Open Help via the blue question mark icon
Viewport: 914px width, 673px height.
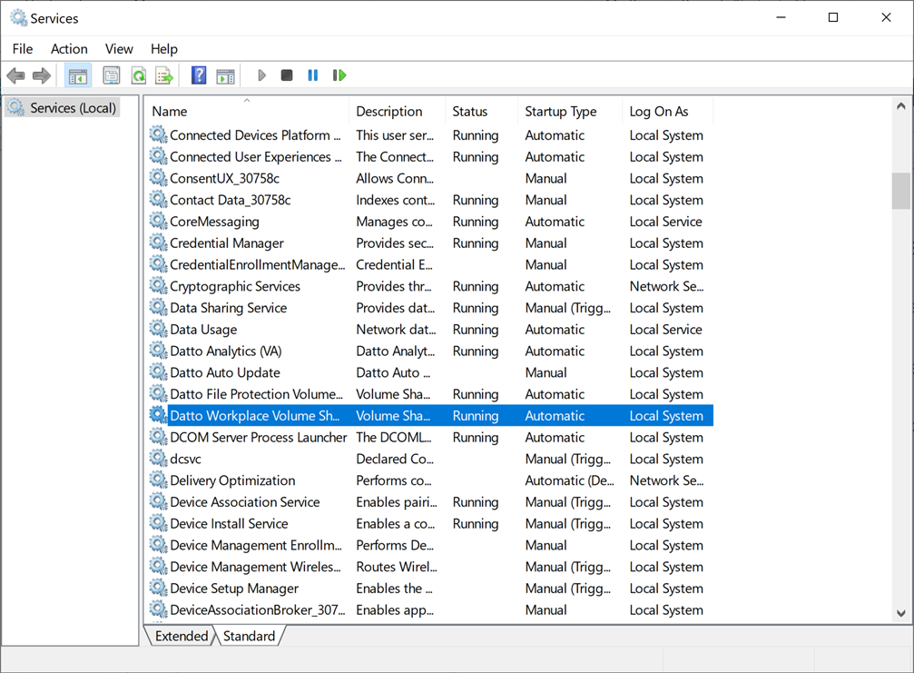point(199,75)
